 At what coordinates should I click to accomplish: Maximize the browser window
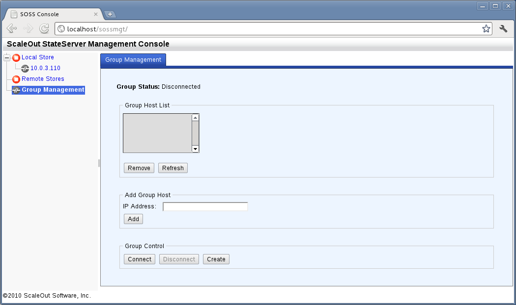coord(495,6)
